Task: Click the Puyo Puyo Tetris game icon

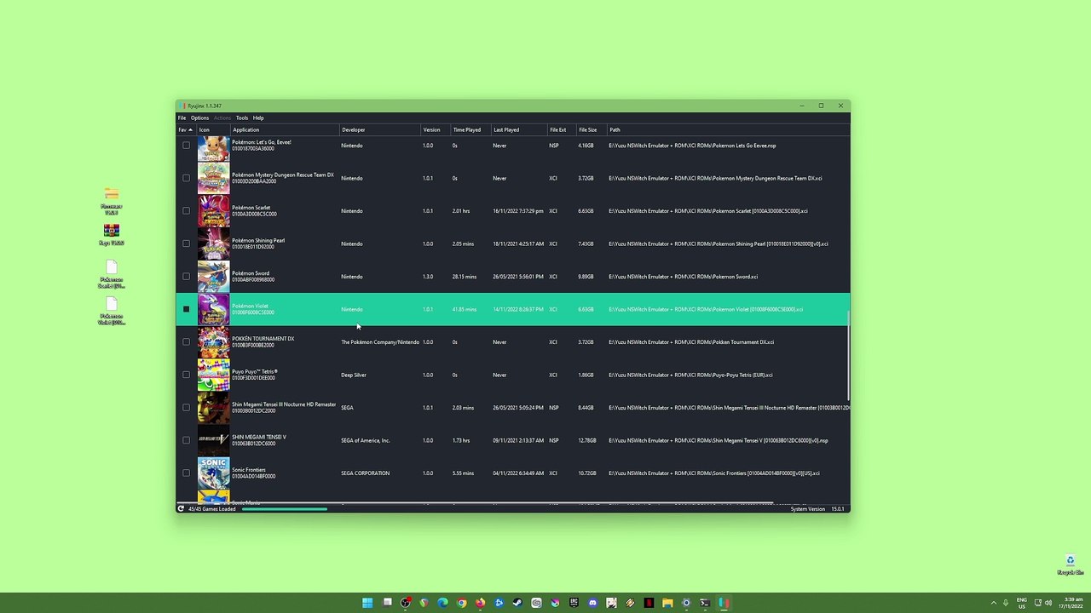Action: pos(213,375)
